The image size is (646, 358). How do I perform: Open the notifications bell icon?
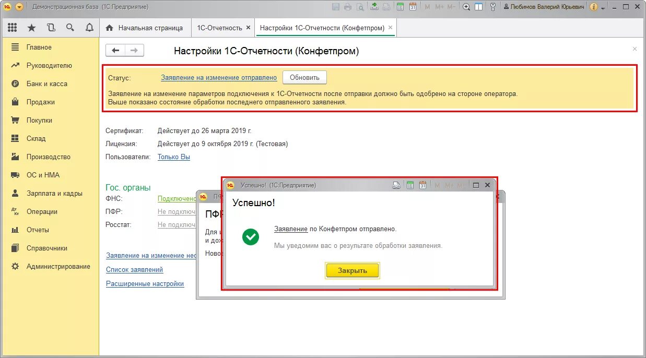(89, 28)
